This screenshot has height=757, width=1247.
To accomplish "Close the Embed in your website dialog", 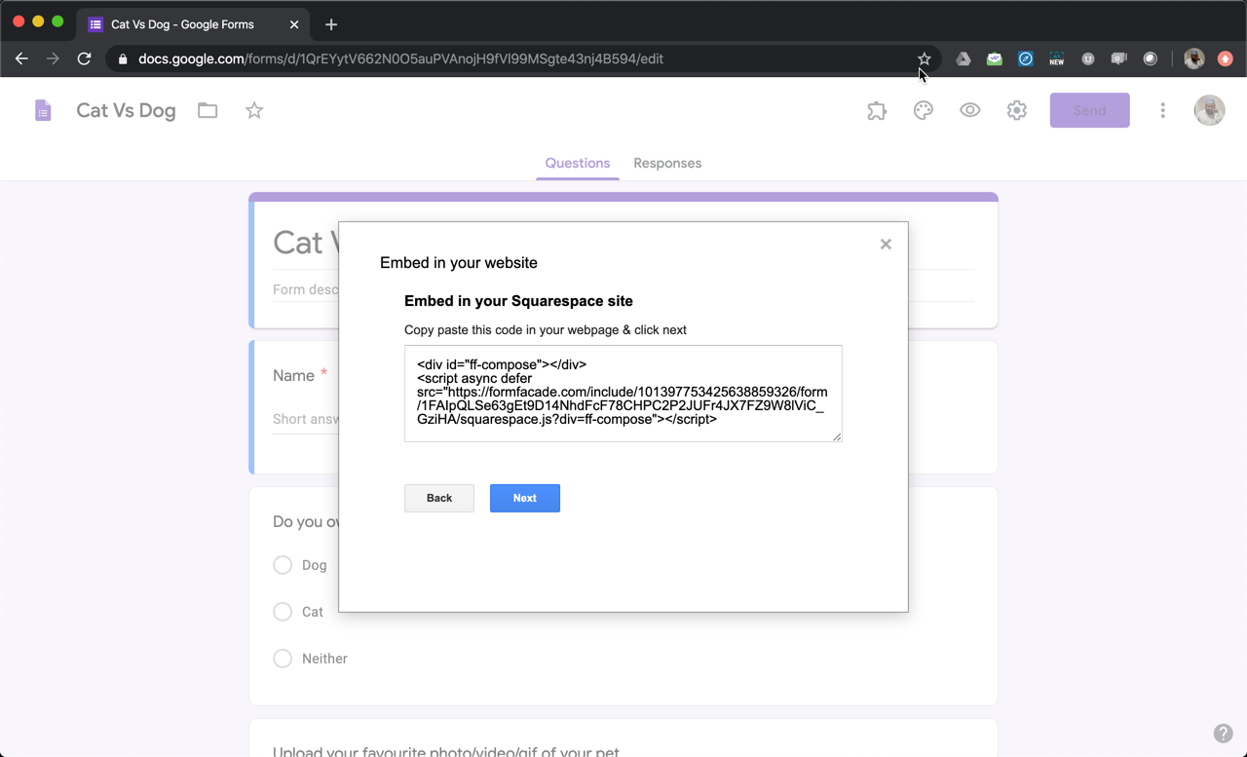I will coord(886,244).
